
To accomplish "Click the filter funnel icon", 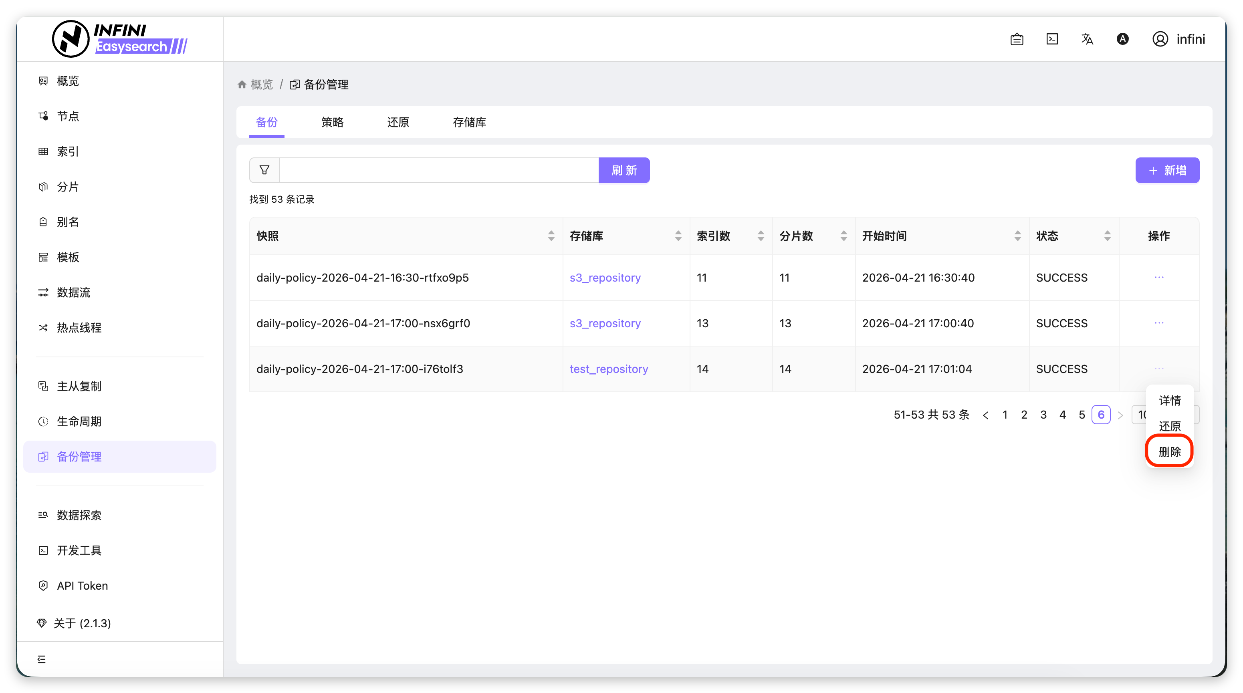I will pos(264,170).
